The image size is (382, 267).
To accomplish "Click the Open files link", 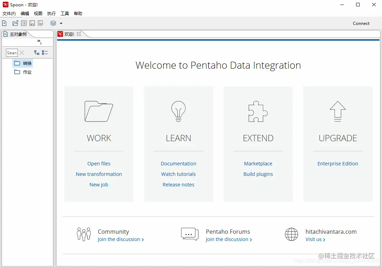I will tap(99, 164).
